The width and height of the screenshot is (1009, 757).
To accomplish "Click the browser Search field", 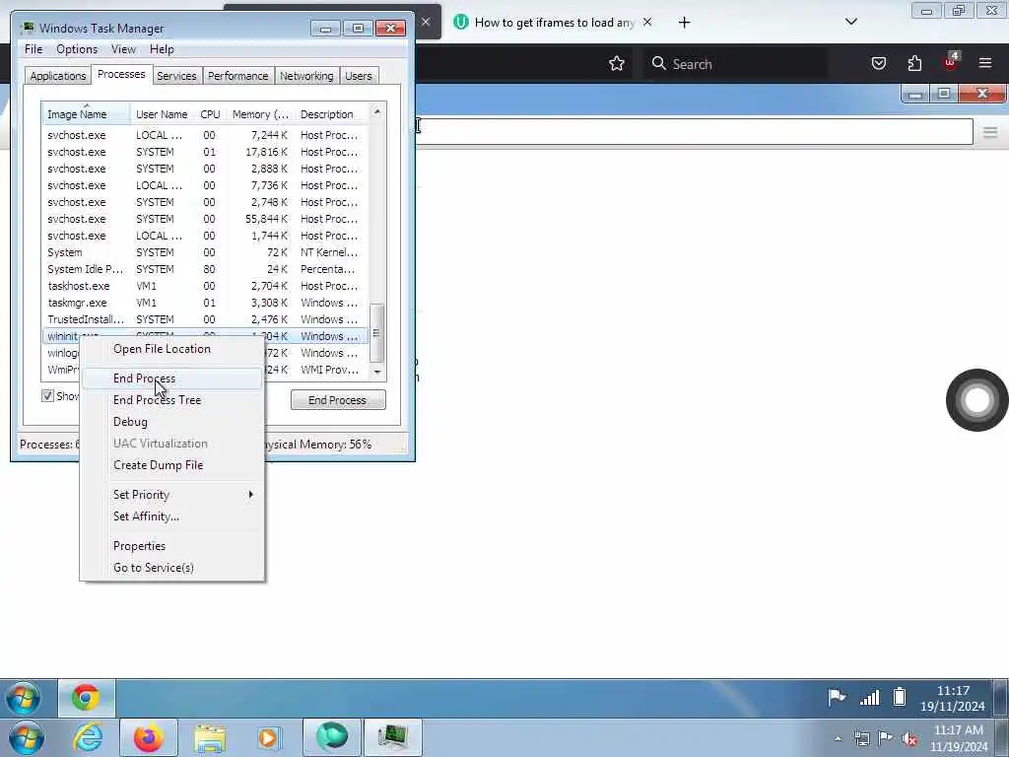I will tap(735, 64).
